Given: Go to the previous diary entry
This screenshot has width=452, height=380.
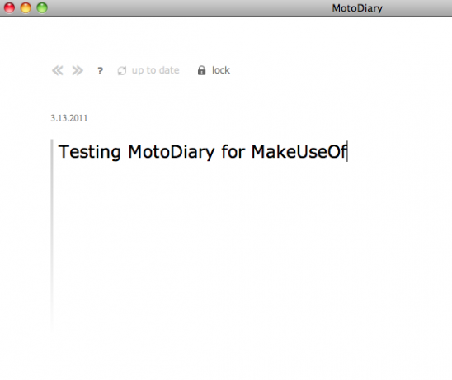Looking at the screenshot, I should 58,70.
